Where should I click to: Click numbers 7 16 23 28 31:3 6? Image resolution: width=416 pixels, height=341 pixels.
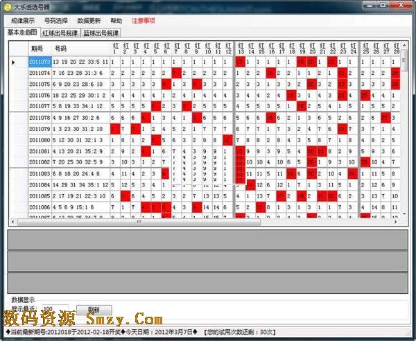click(x=78, y=73)
